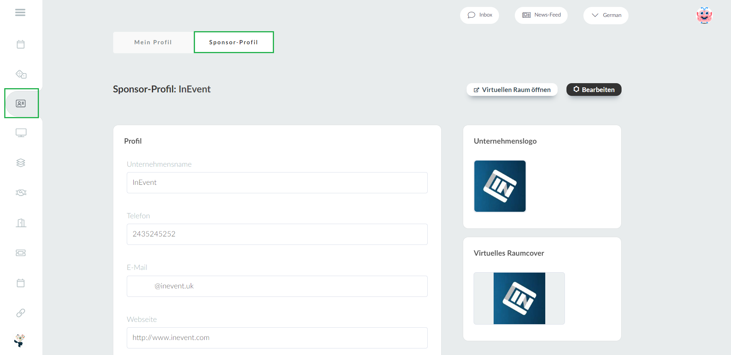Switch to the Sponsor-Profil tab
Screen dimensions: 731x355
point(234,42)
